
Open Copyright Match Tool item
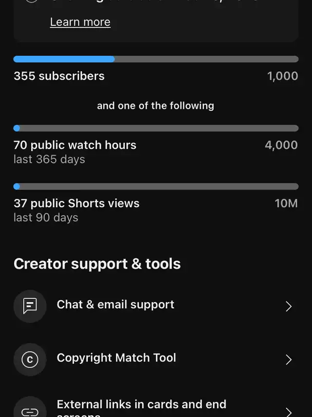156,359
